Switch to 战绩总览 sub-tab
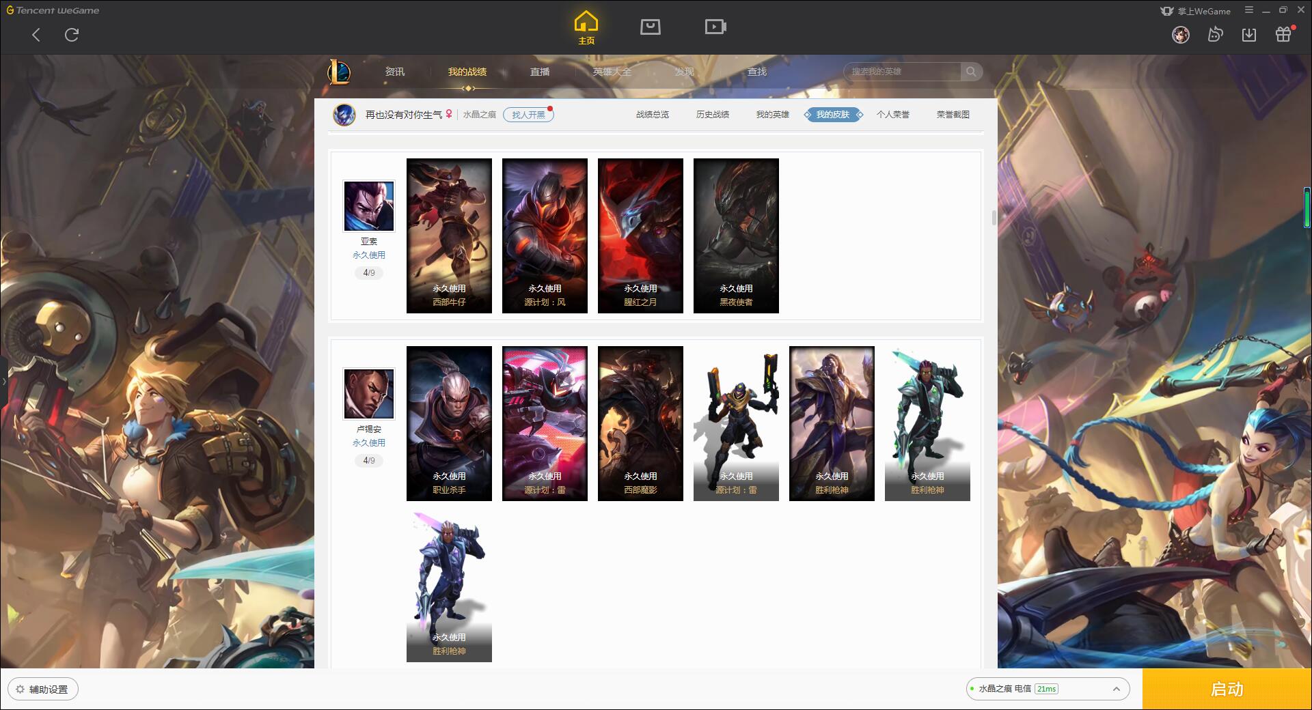1312x710 pixels. (653, 115)
